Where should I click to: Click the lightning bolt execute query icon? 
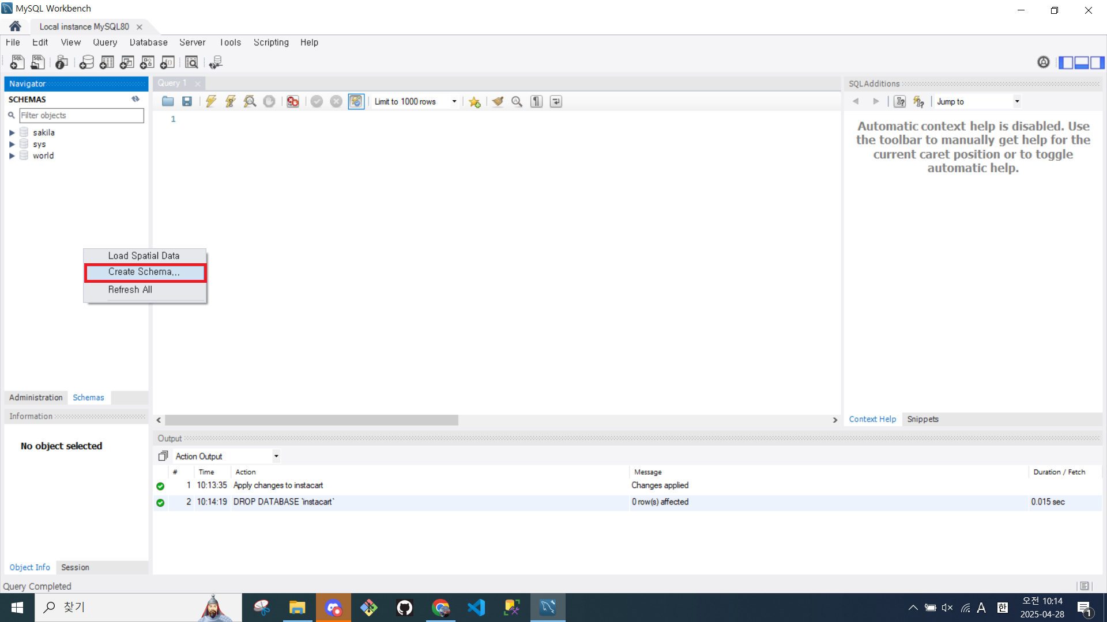point(211,101)
